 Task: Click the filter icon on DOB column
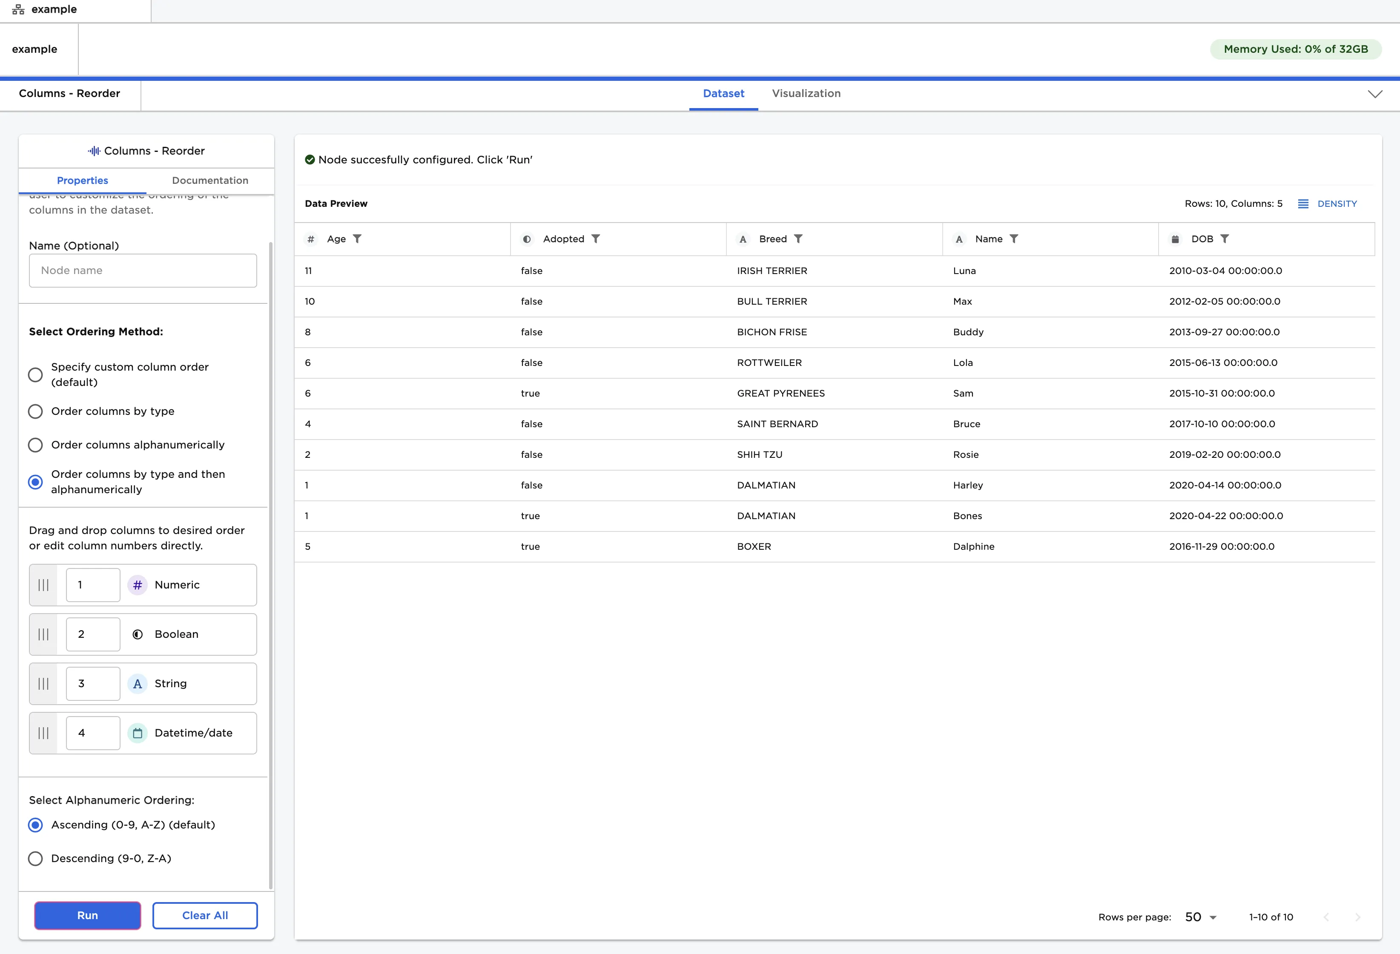click(1224, 239)
